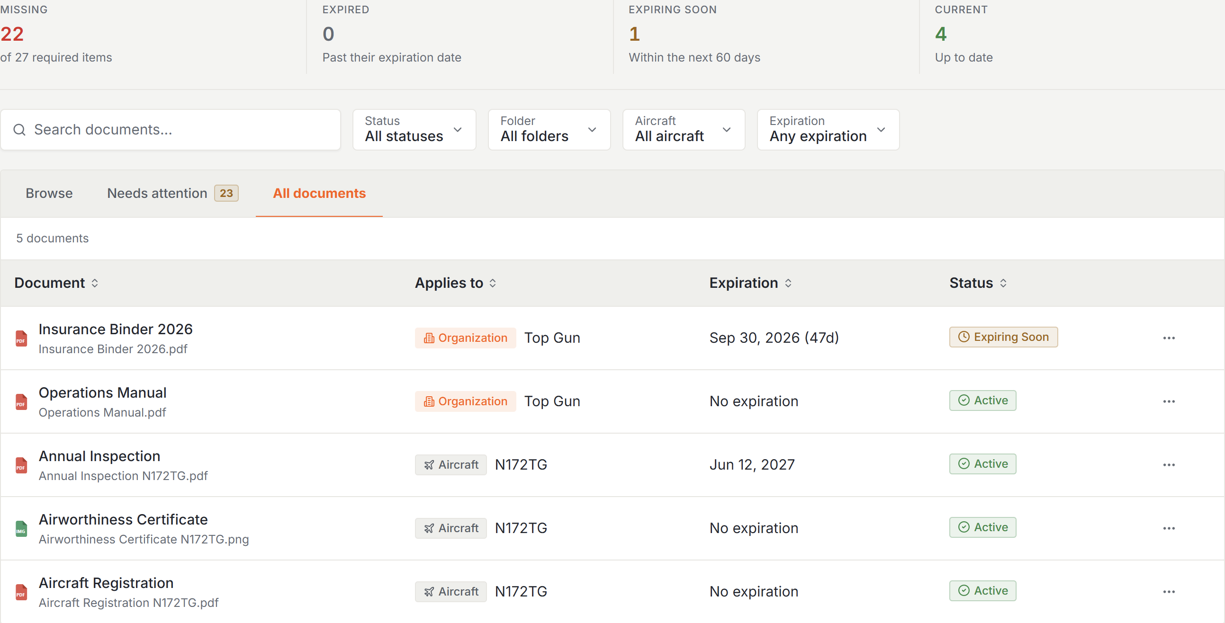Switch to the Browse tab
Viewport: 1225px width, 623px height.
click(49, 194)
